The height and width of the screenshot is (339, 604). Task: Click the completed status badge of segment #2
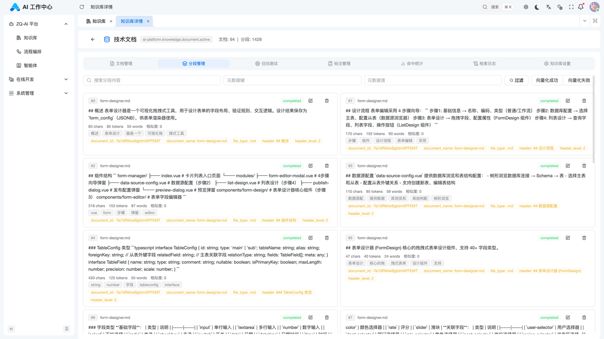[x=292, y=166]
